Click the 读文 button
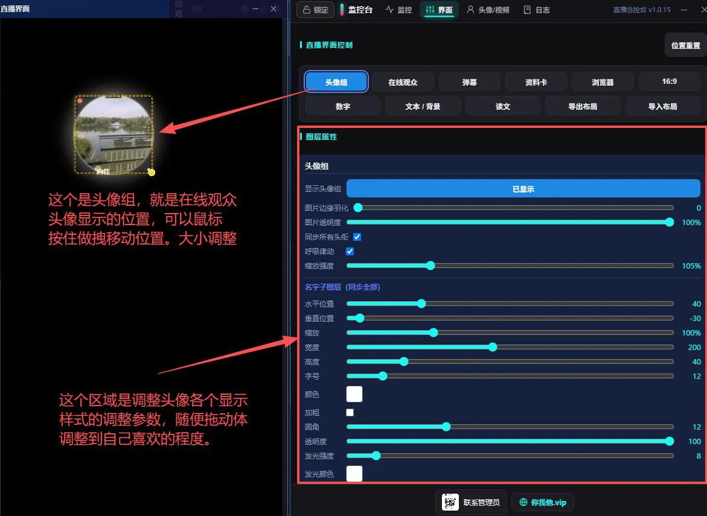The width and height of the screenshot is (707, 516). pos(503,106)
